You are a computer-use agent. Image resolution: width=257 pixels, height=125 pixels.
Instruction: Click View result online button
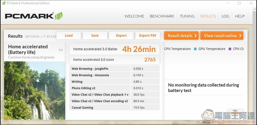[x=222, y=36]
